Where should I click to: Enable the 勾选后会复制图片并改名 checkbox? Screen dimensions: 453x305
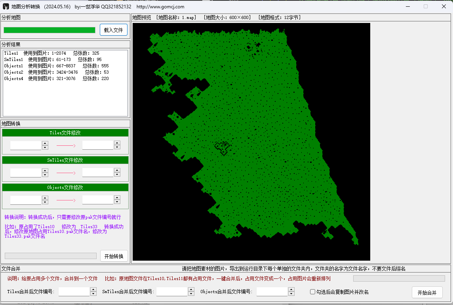pos(312,292)
